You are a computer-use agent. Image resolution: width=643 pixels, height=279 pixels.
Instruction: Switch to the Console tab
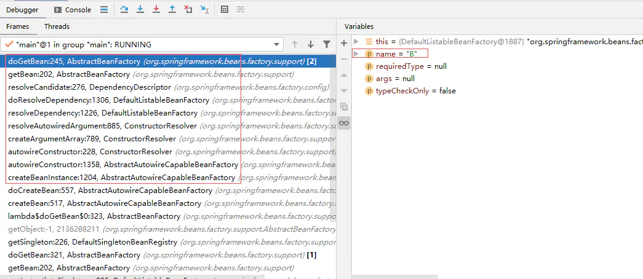[73, 10]
